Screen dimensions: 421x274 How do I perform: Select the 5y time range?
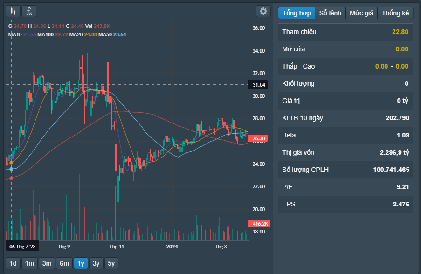tap(111, 263)
